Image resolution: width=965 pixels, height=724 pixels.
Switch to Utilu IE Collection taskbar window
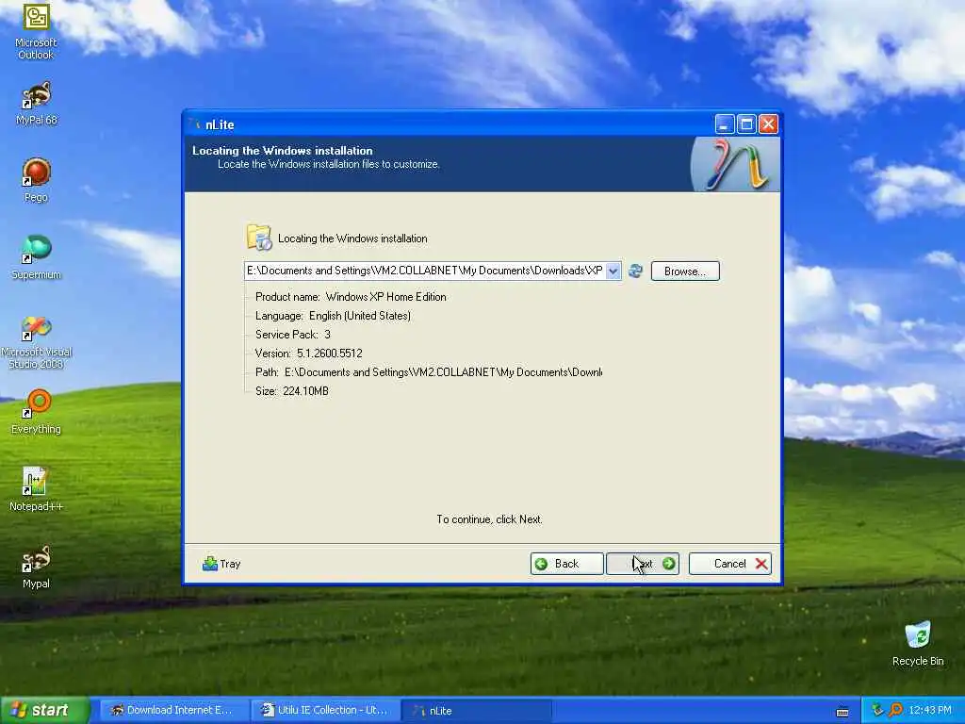point(324,711)
